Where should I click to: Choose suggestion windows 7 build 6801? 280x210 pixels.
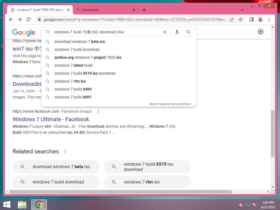coord(119,97)
